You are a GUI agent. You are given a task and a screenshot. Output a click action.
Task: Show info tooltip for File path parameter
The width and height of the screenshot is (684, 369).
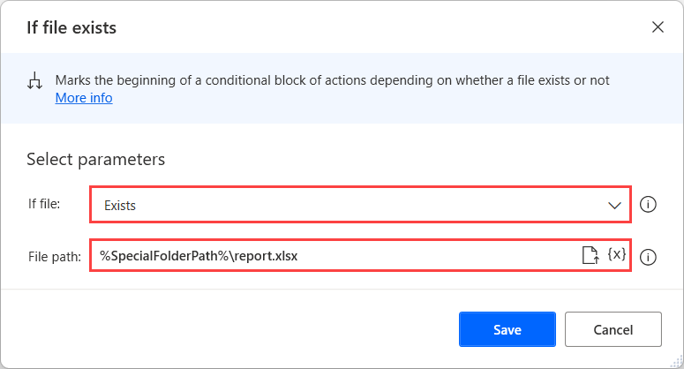648,257
